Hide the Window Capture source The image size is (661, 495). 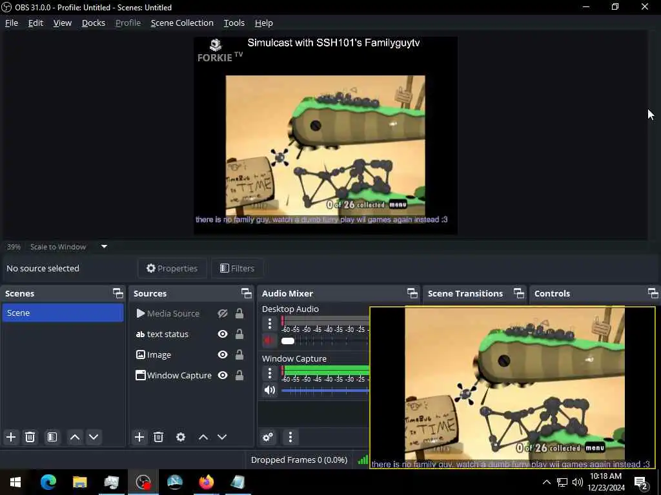pyautogui.click(x=223, y=376)
